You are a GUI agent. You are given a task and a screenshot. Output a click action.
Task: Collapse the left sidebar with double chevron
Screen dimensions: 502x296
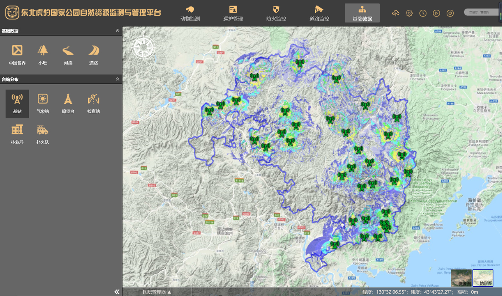(x=117, y=292)
